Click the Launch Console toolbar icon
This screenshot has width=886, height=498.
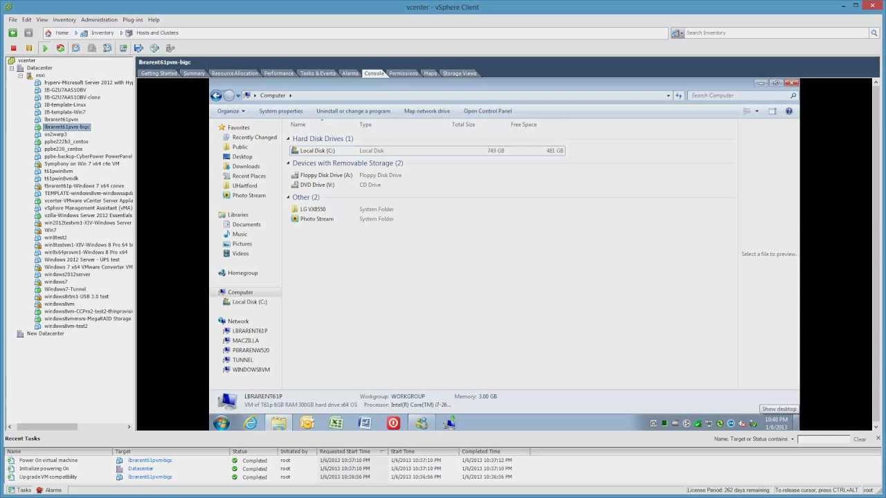pyautogui.click(x=123, y=48)
